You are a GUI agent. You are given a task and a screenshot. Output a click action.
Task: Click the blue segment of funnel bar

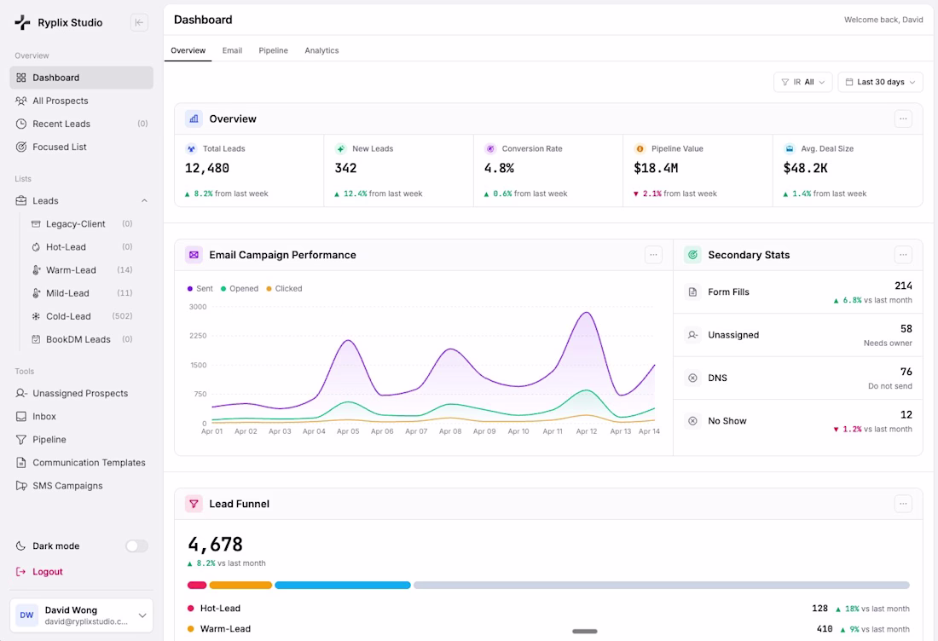click(342, 586)
